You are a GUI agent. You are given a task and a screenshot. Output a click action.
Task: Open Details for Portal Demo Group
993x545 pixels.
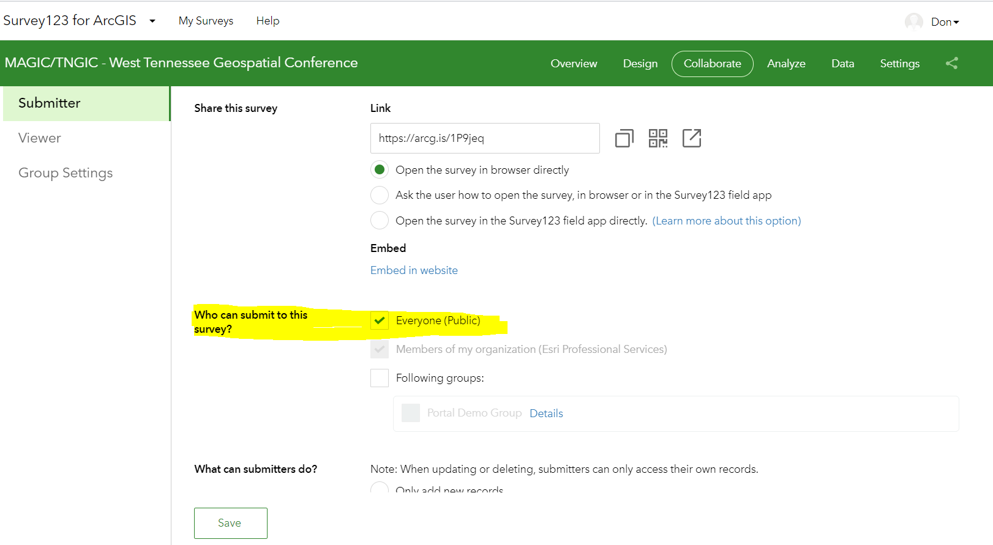click(546, 413)
